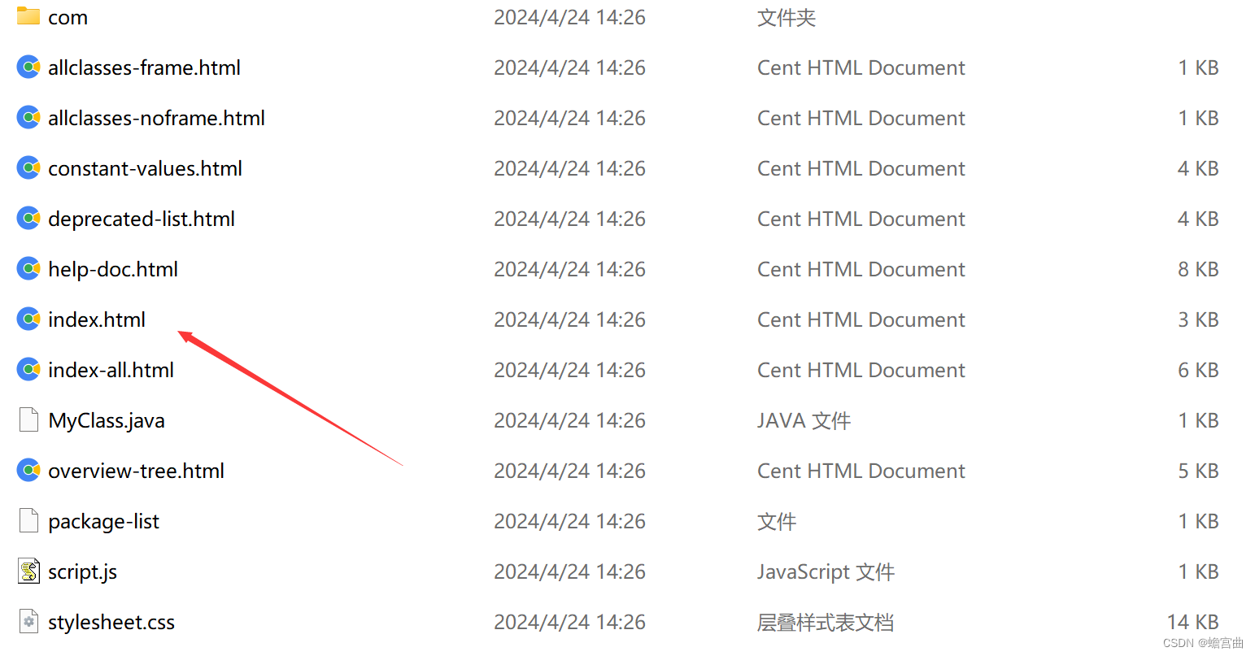
Task: Click the com folder's modified date
Action: pos(569,17)
